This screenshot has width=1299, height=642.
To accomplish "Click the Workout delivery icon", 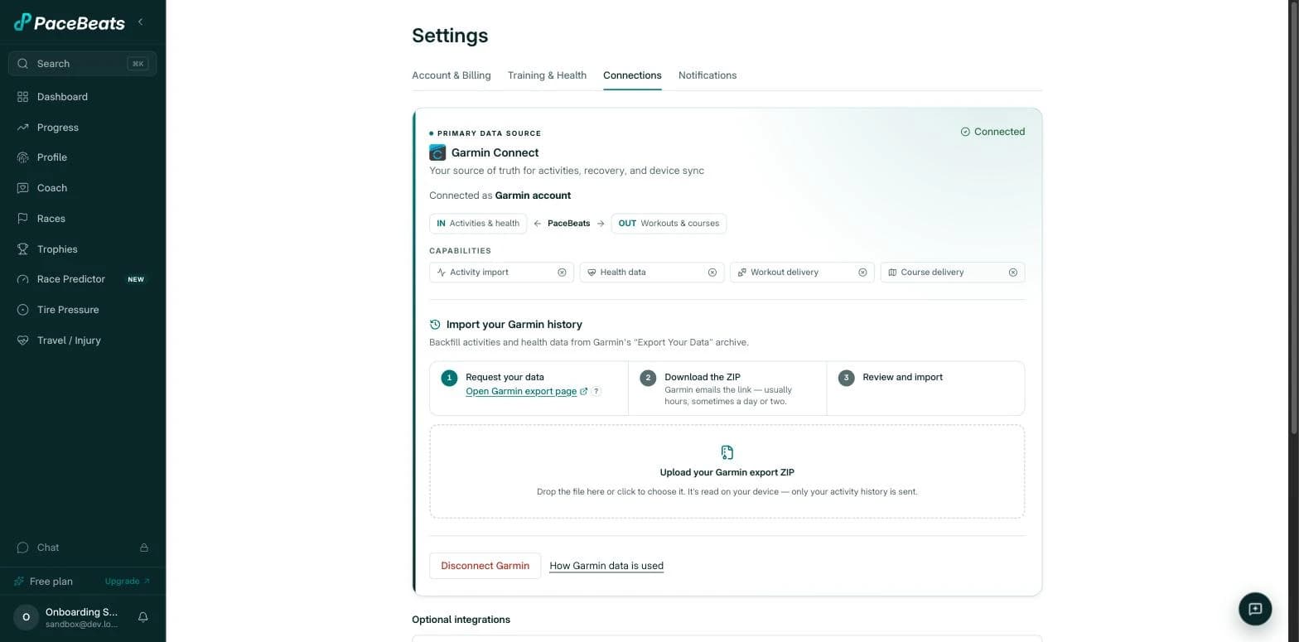I will [x=742, y=273].
